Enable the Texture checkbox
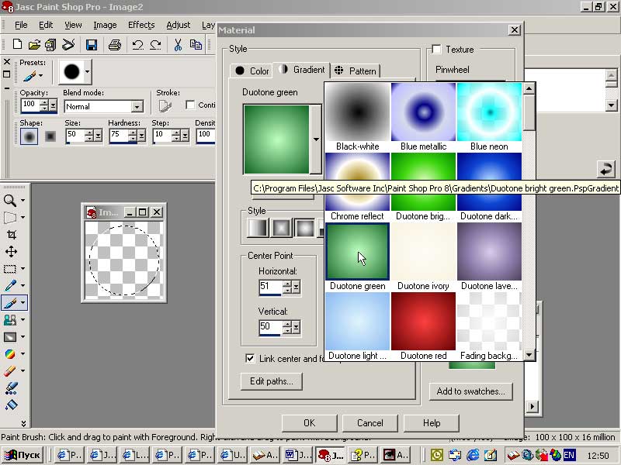This screenshot has width=621, height=465. point(436,50)
